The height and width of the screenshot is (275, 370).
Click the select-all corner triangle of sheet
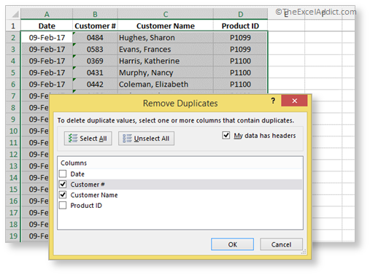point(15,14)
